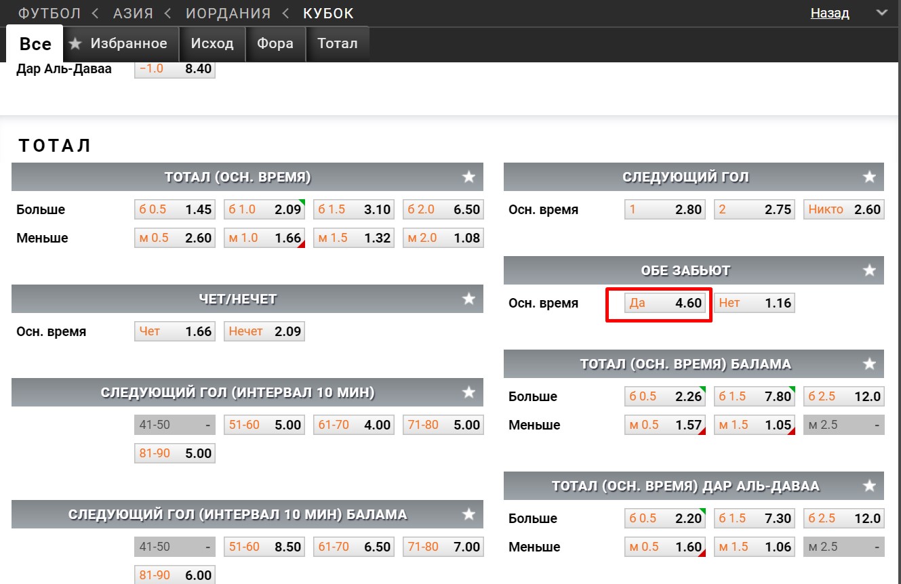Favorite Тотал (осн. время) Дар Аль-Даваа market
The width and height of the screenshot is (901, 584).
(869, 486)
